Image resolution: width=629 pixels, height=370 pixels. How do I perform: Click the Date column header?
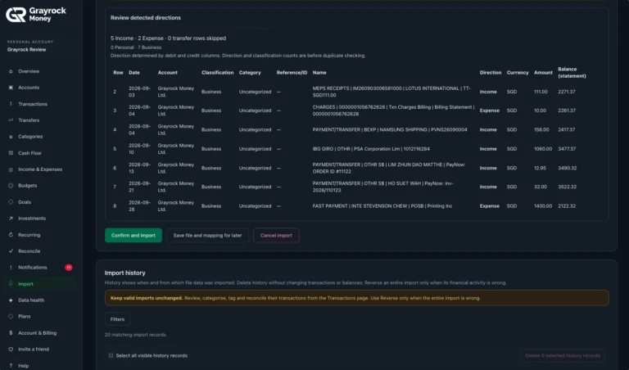134,73
